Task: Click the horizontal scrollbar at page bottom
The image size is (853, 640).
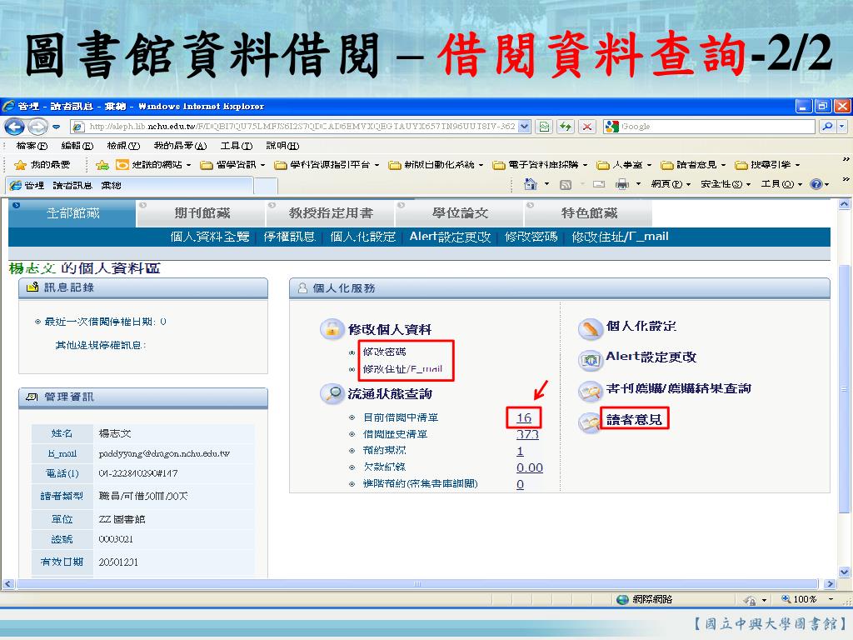Action: pos(419,584)
